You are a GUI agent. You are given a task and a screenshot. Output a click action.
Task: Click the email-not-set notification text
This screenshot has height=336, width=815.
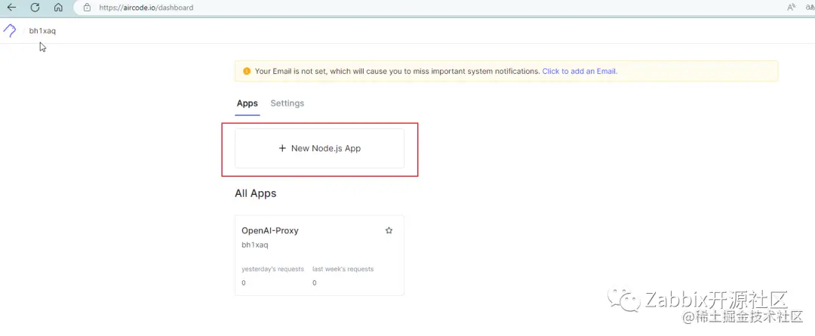pyautogui.click(x=398, y=71)
